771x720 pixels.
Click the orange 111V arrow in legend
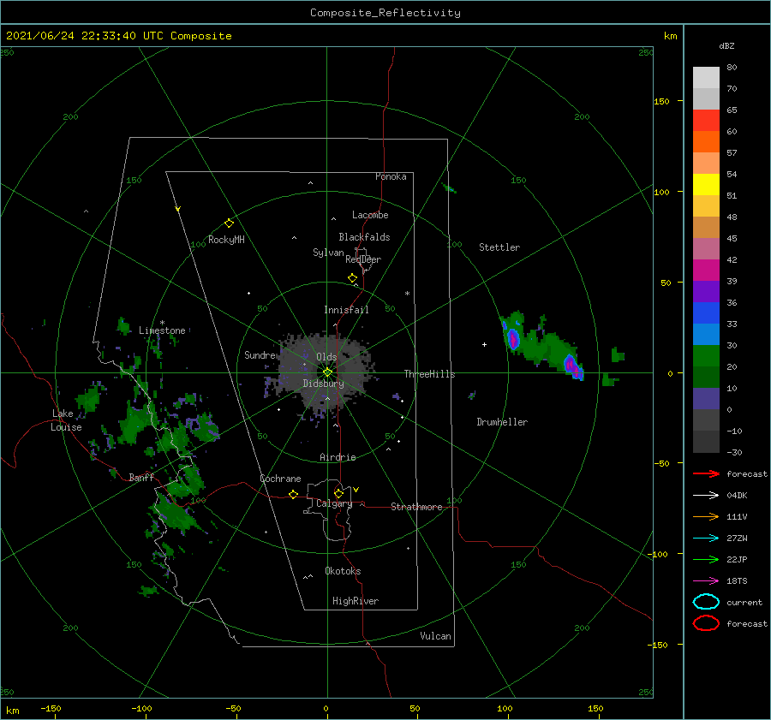[706, 516]
